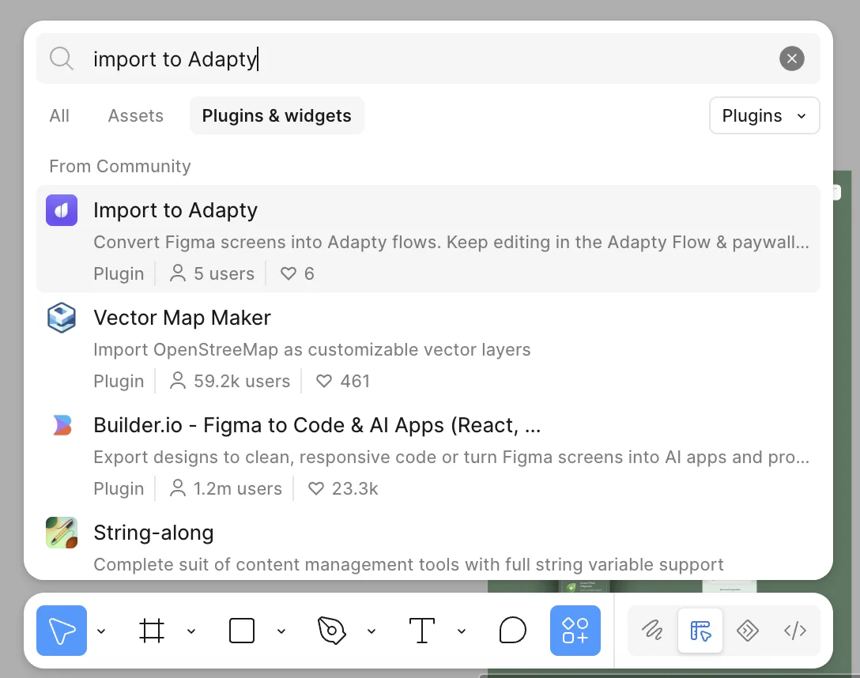The height and width of the screenshot is (678, 860).
Task: Expand Pen tool options chevron
Action: click(372, 631)
